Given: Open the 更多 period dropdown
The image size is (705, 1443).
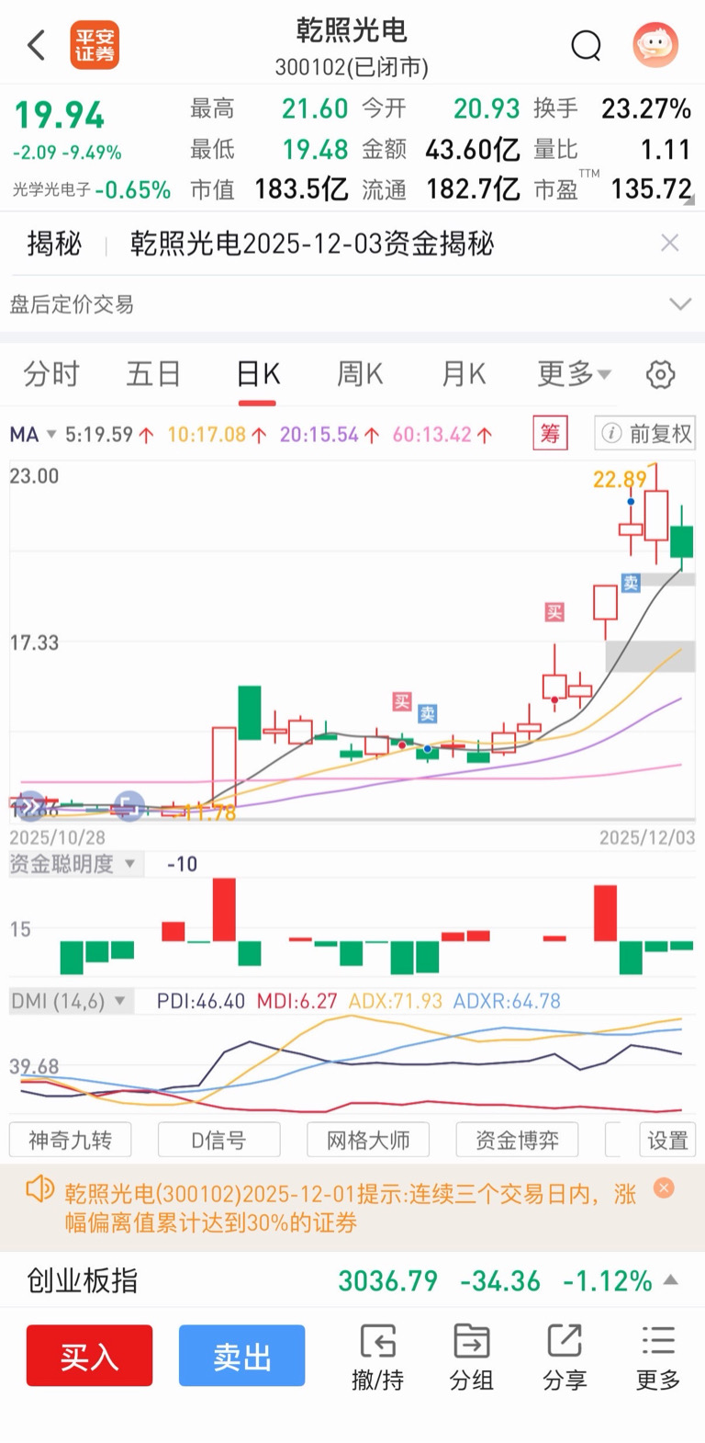Looking at the screenshot, I should [574, 374].
